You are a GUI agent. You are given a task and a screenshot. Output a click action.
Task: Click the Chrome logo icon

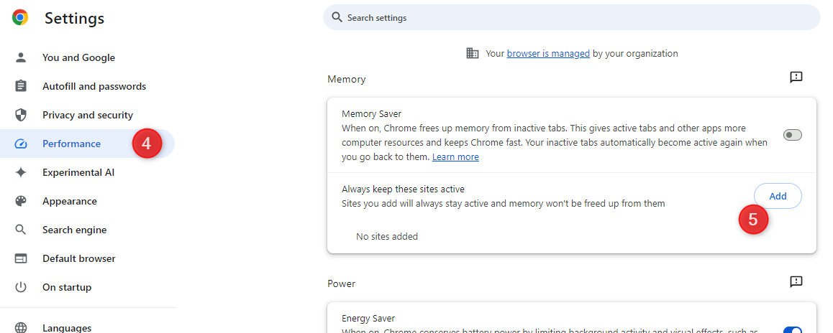coord(20,18)
